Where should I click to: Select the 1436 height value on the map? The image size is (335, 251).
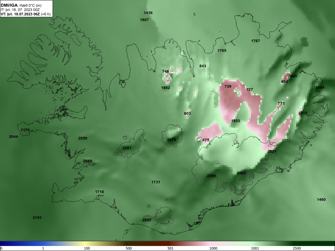(x=148, y=13)
